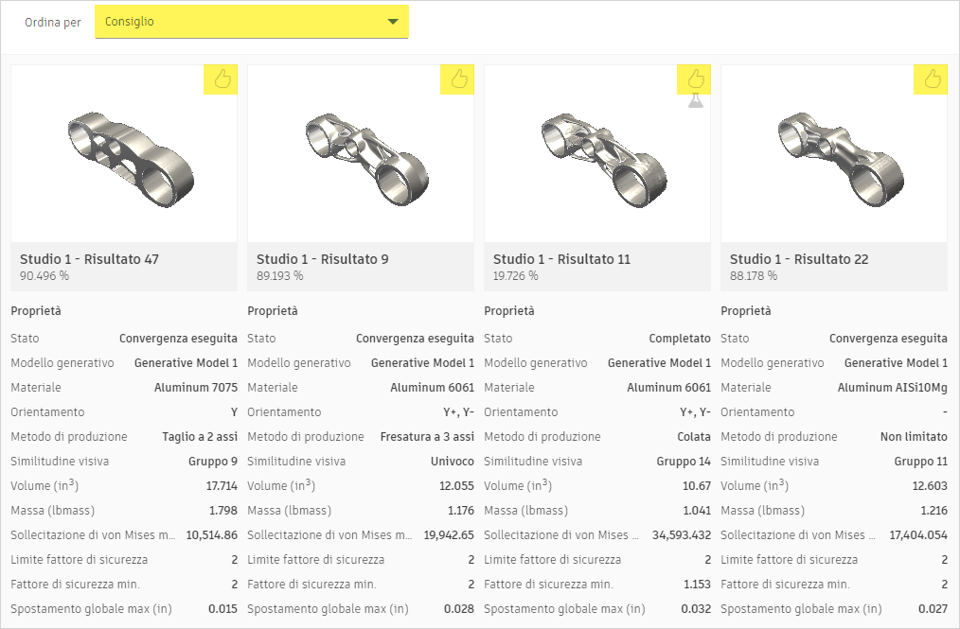
Task: Select the Risultato 22 model thumbnail
Action: pyautogui.click(x=834, y=154)
